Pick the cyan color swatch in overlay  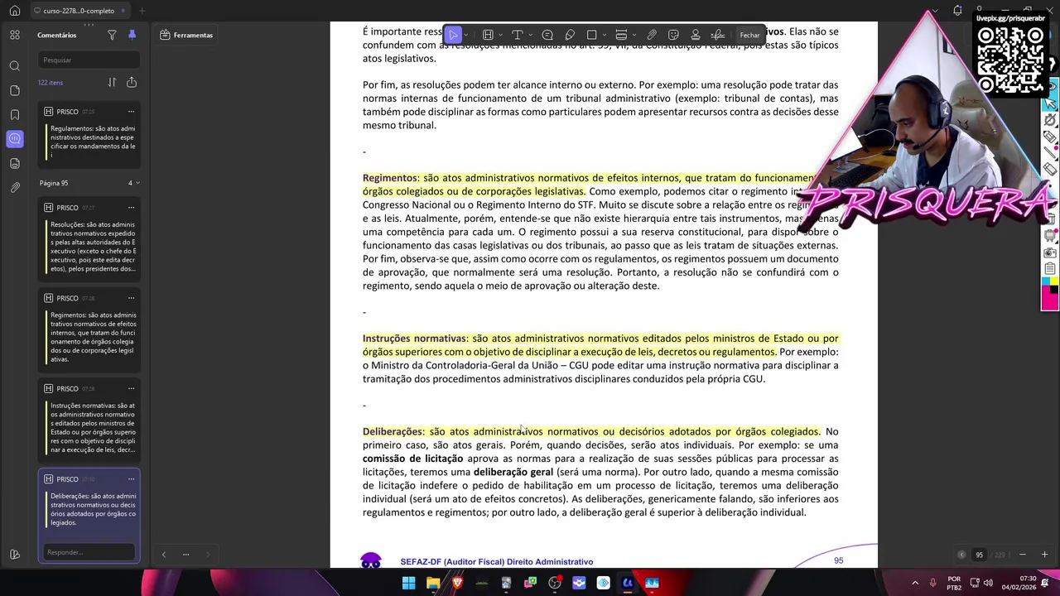point(1046,281)
